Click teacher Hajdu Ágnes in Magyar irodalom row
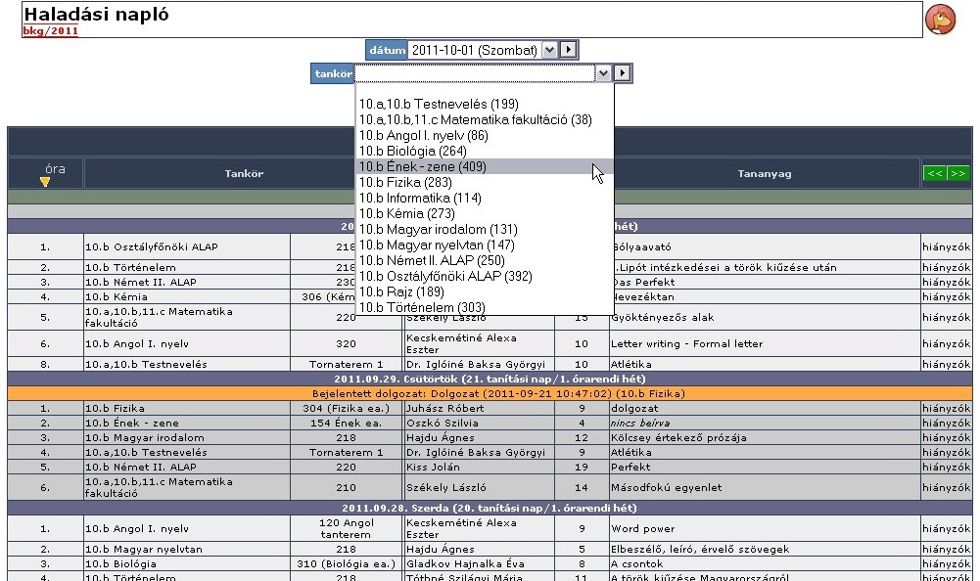The height and width of the screenshot is (581, 980). point(440,437)
